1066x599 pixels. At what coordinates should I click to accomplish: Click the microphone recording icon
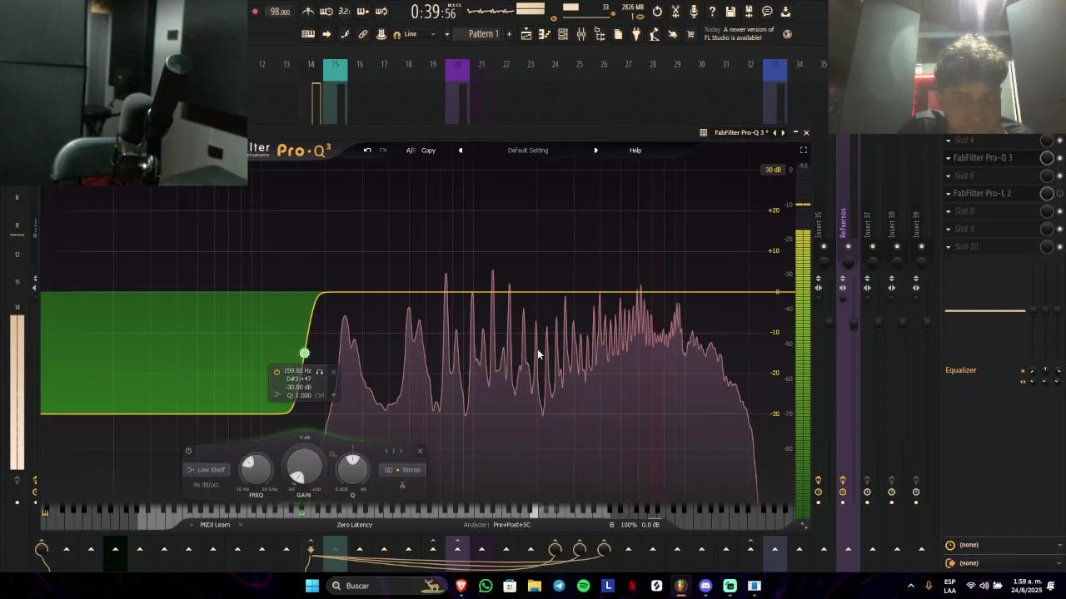[x=694, y=12]
